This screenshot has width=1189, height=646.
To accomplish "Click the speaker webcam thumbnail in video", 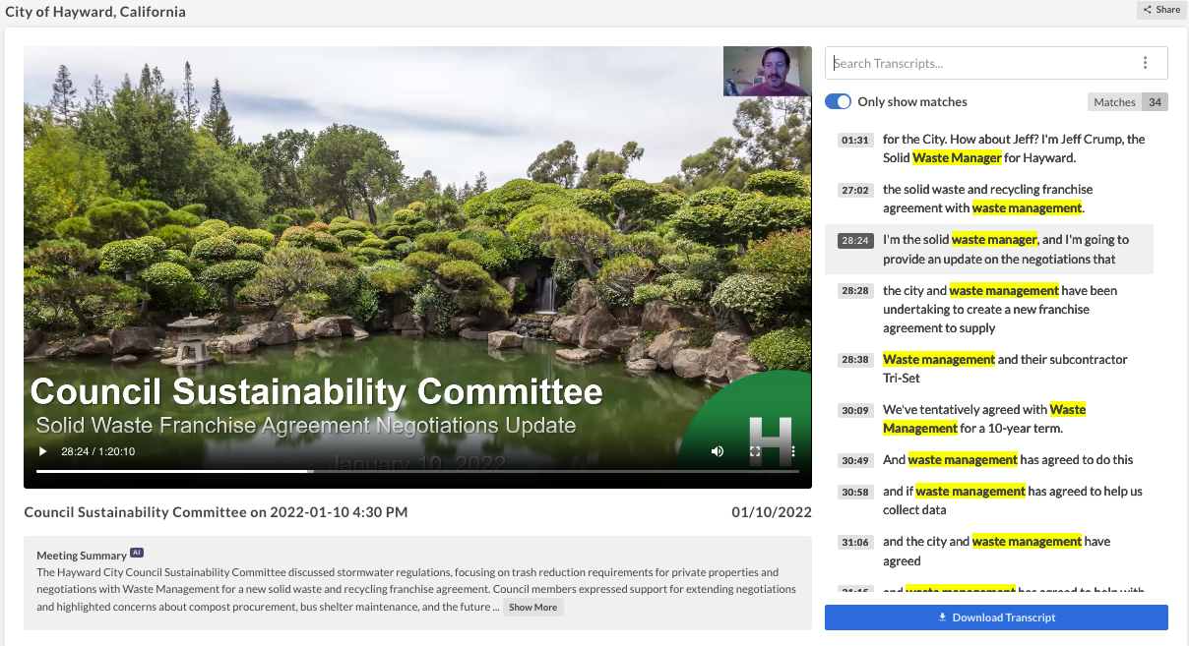I will pos(768,71).
